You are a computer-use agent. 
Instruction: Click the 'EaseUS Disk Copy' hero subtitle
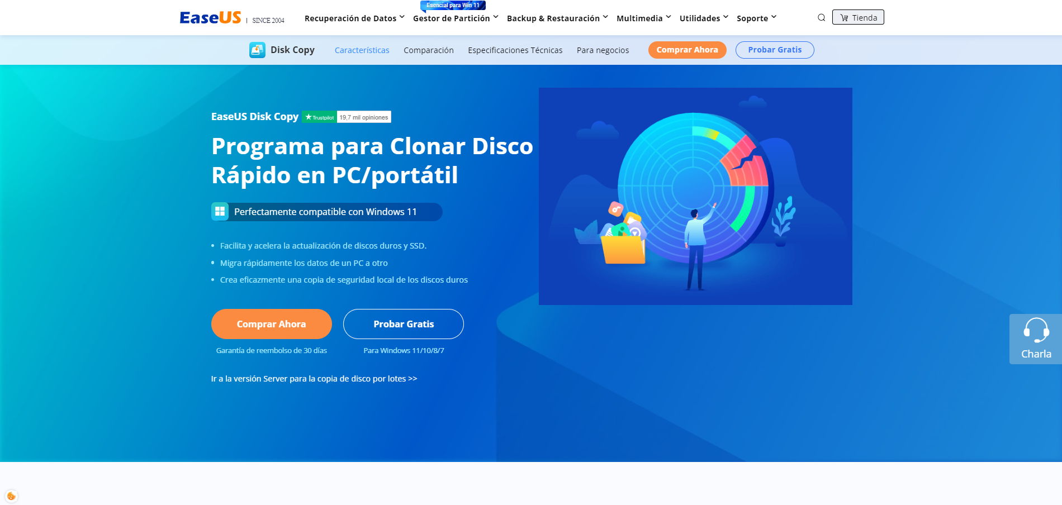click(x=255, y=117)
